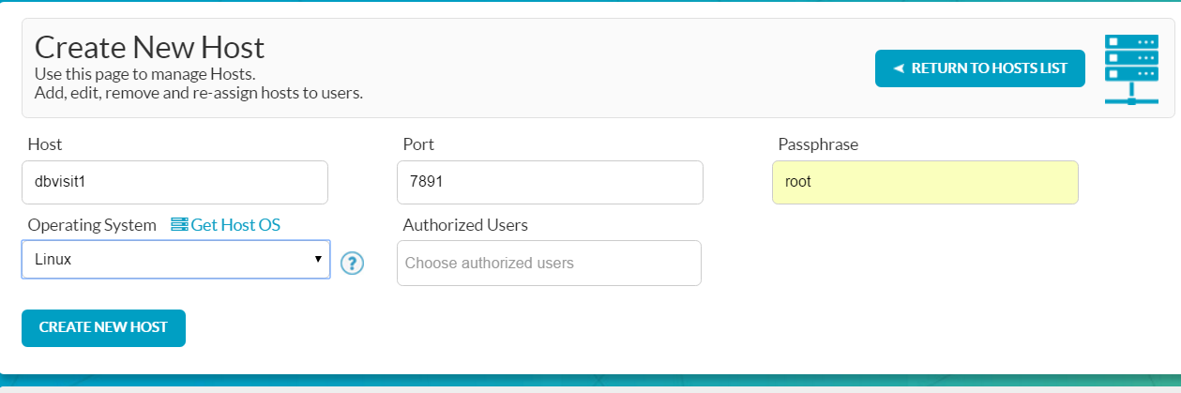This screenshot has width=1181, height=393.
Task: Click the left arrow icon in the Return button
Action: coord(898,68)
